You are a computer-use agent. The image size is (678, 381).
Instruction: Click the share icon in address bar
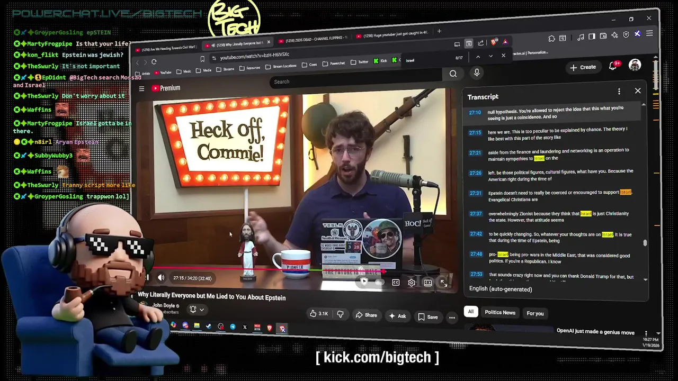pos(480,43)
